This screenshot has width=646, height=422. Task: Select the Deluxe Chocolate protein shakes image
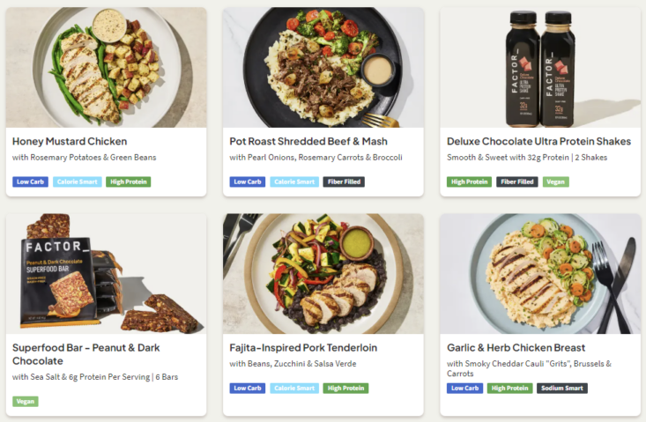pyautogui.click(x=540, y=67)
